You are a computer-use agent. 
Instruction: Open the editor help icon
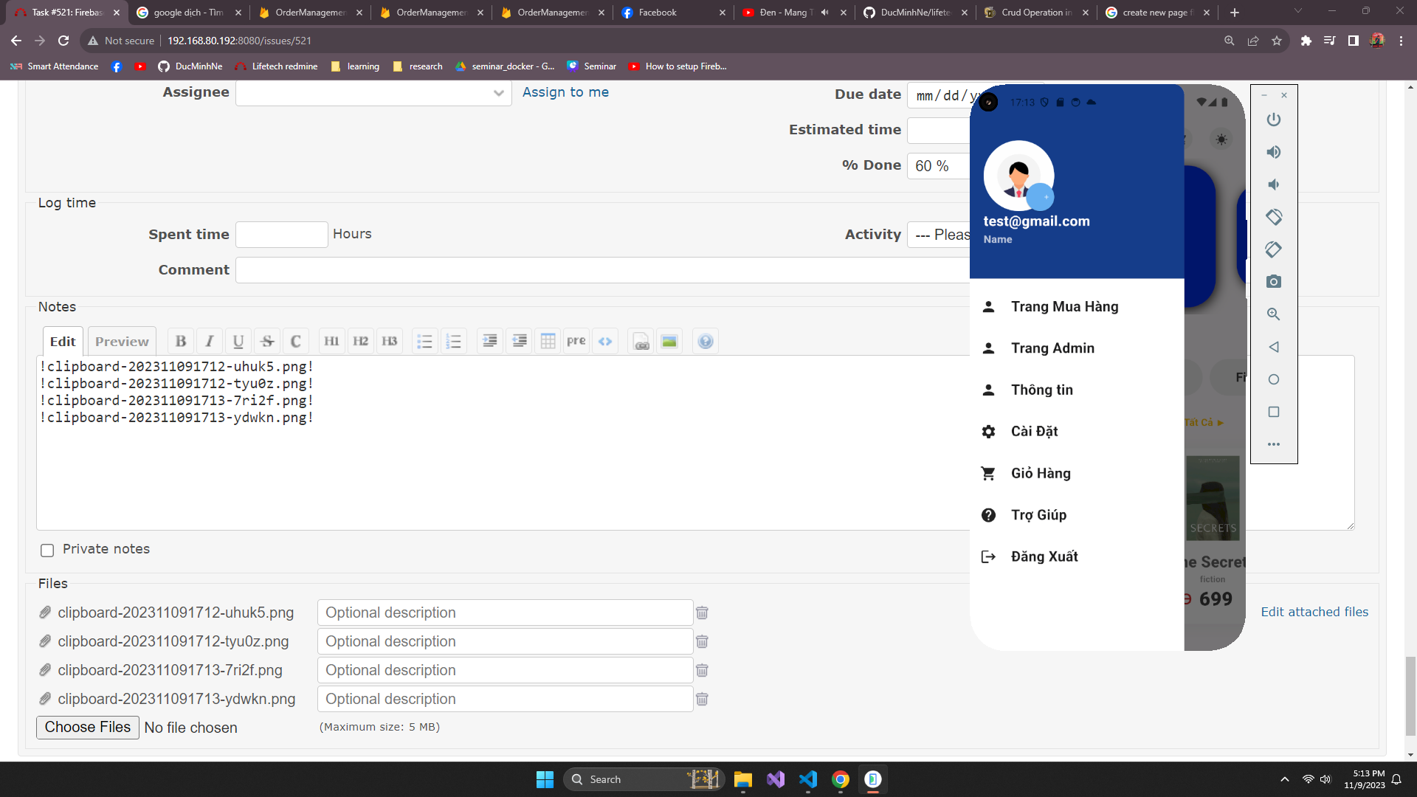[x=706, y=341]
